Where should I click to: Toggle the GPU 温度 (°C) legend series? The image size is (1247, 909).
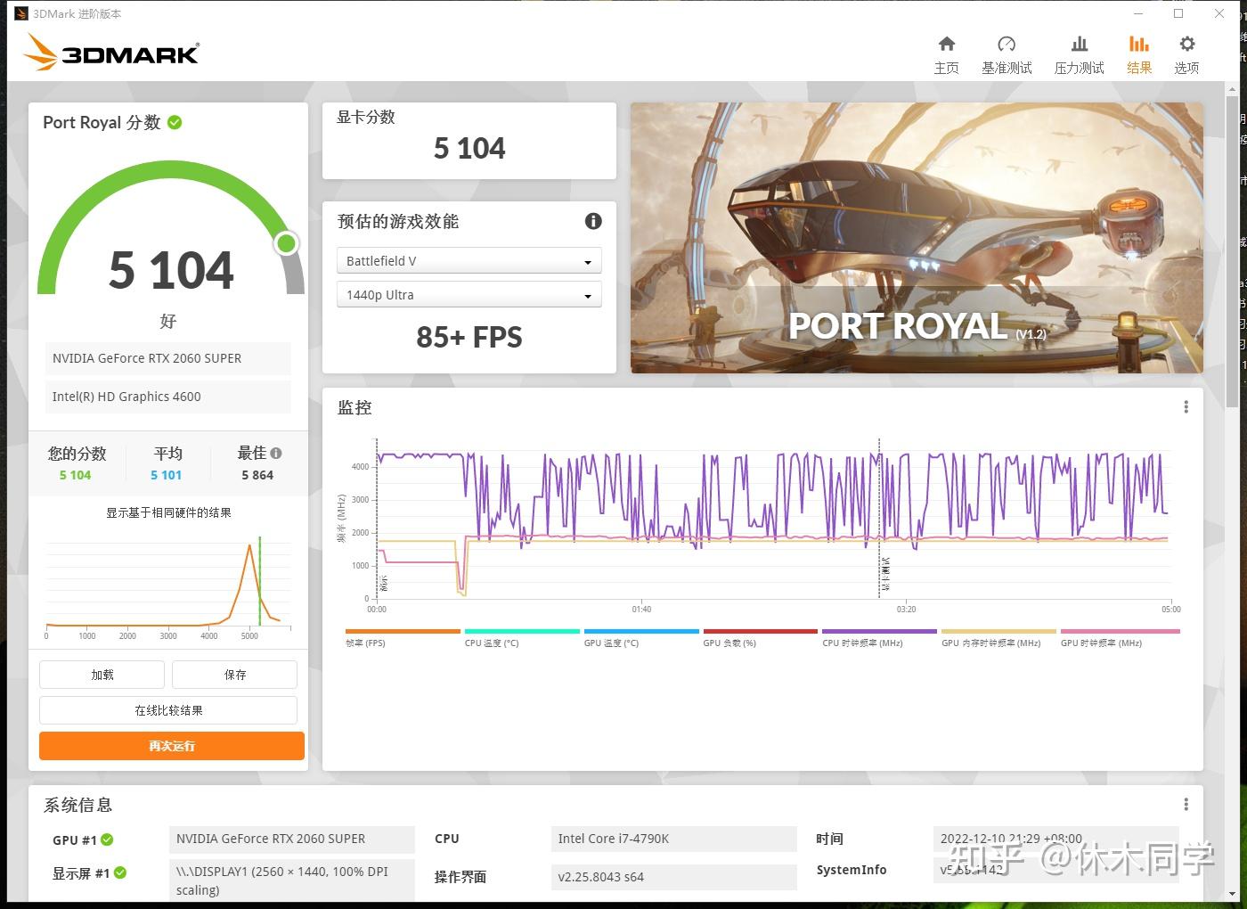point(641,638)
